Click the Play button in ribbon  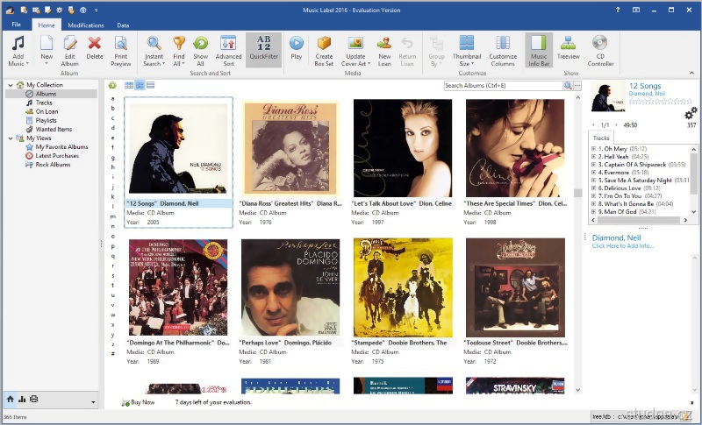coord(296,48)
